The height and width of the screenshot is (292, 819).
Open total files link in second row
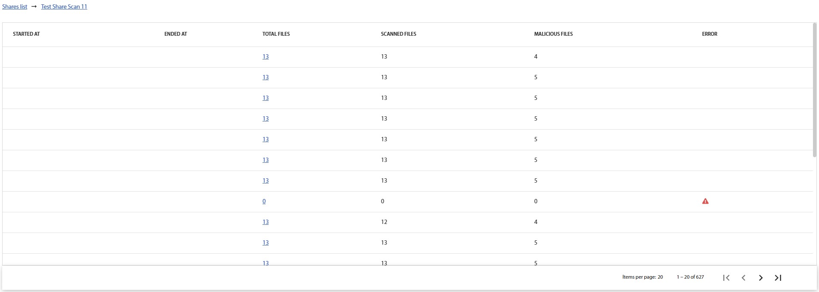point(266,77)
